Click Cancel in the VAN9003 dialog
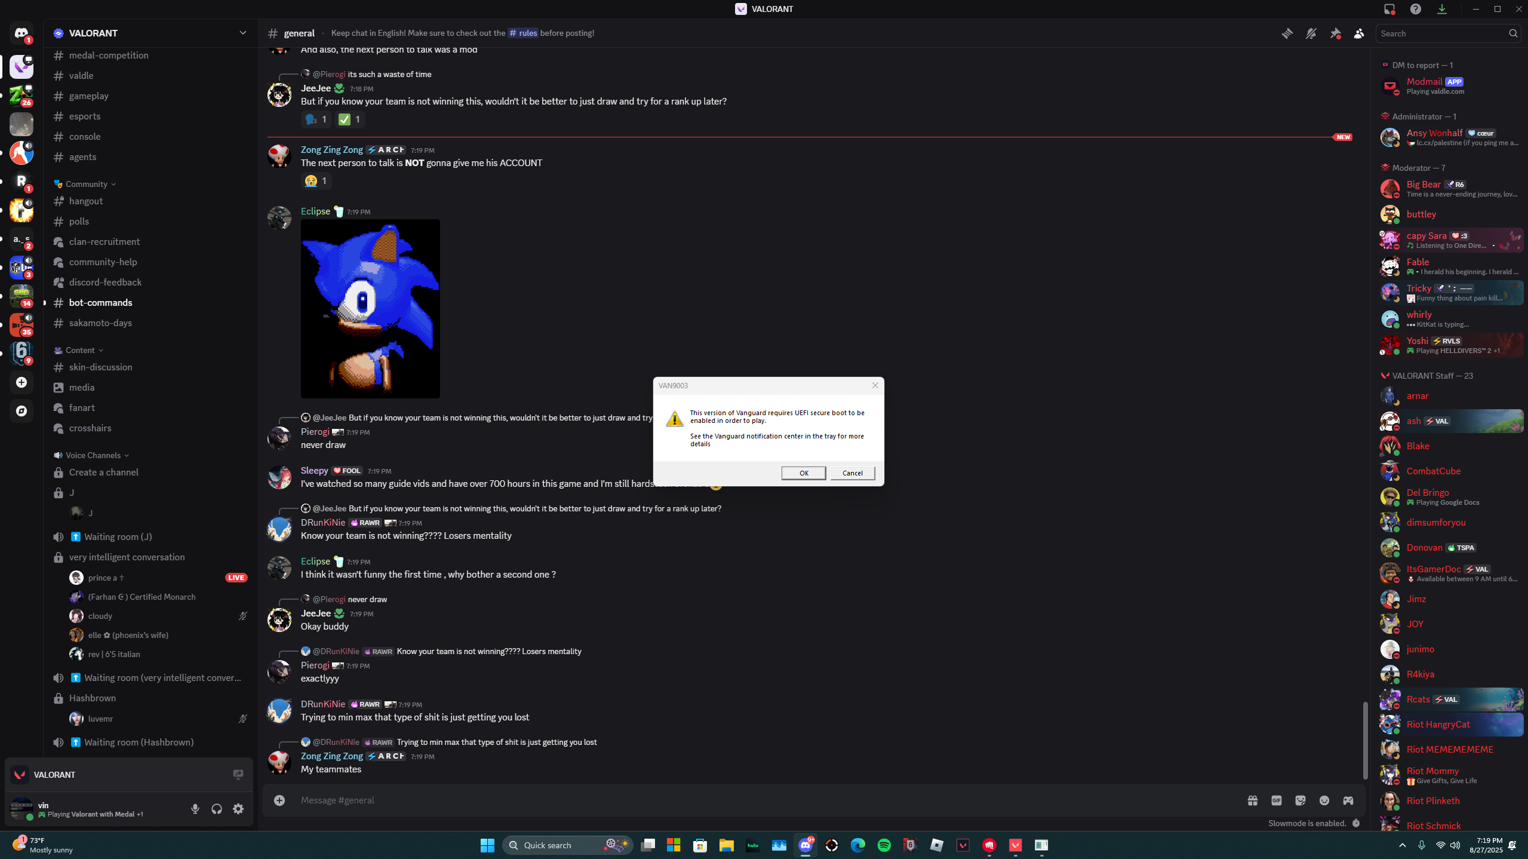Screen dimensions: 1528x859 852,473
